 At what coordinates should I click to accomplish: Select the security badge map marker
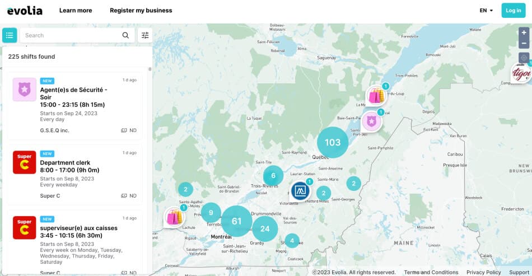(x=370, y=120)
